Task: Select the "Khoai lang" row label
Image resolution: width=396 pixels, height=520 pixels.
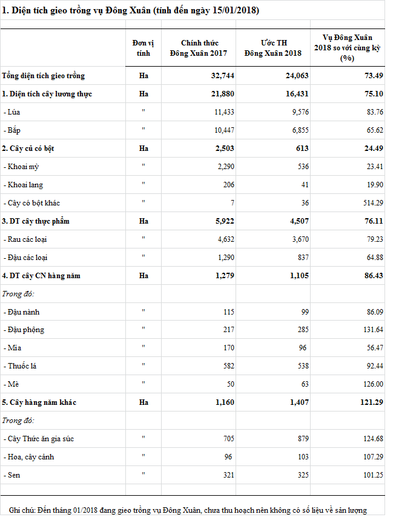Action: (x=23, y=185)
